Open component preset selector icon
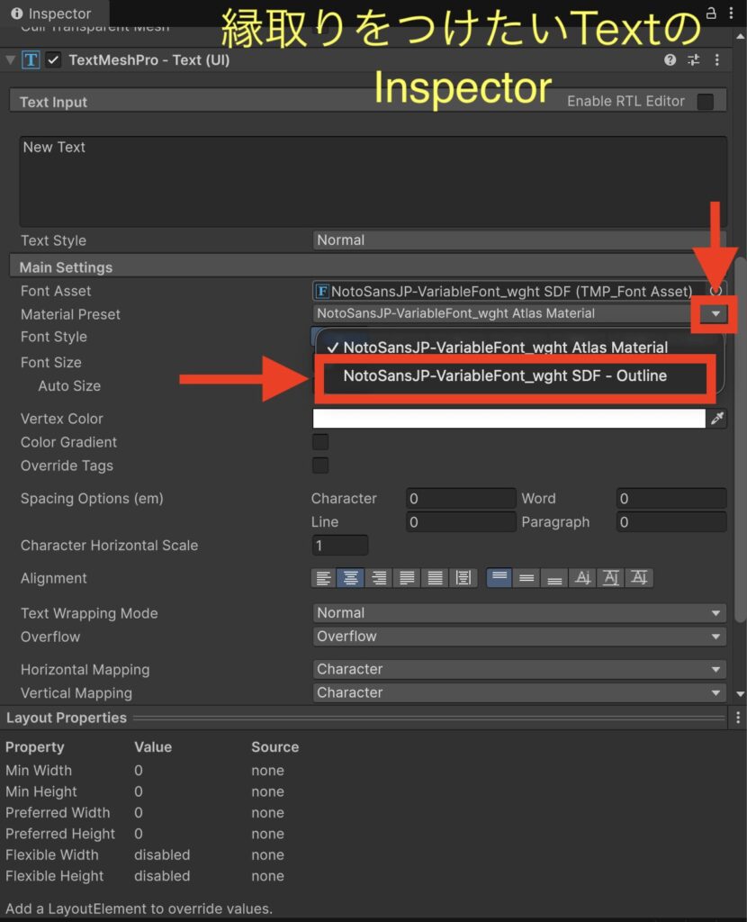 point(694,60)
